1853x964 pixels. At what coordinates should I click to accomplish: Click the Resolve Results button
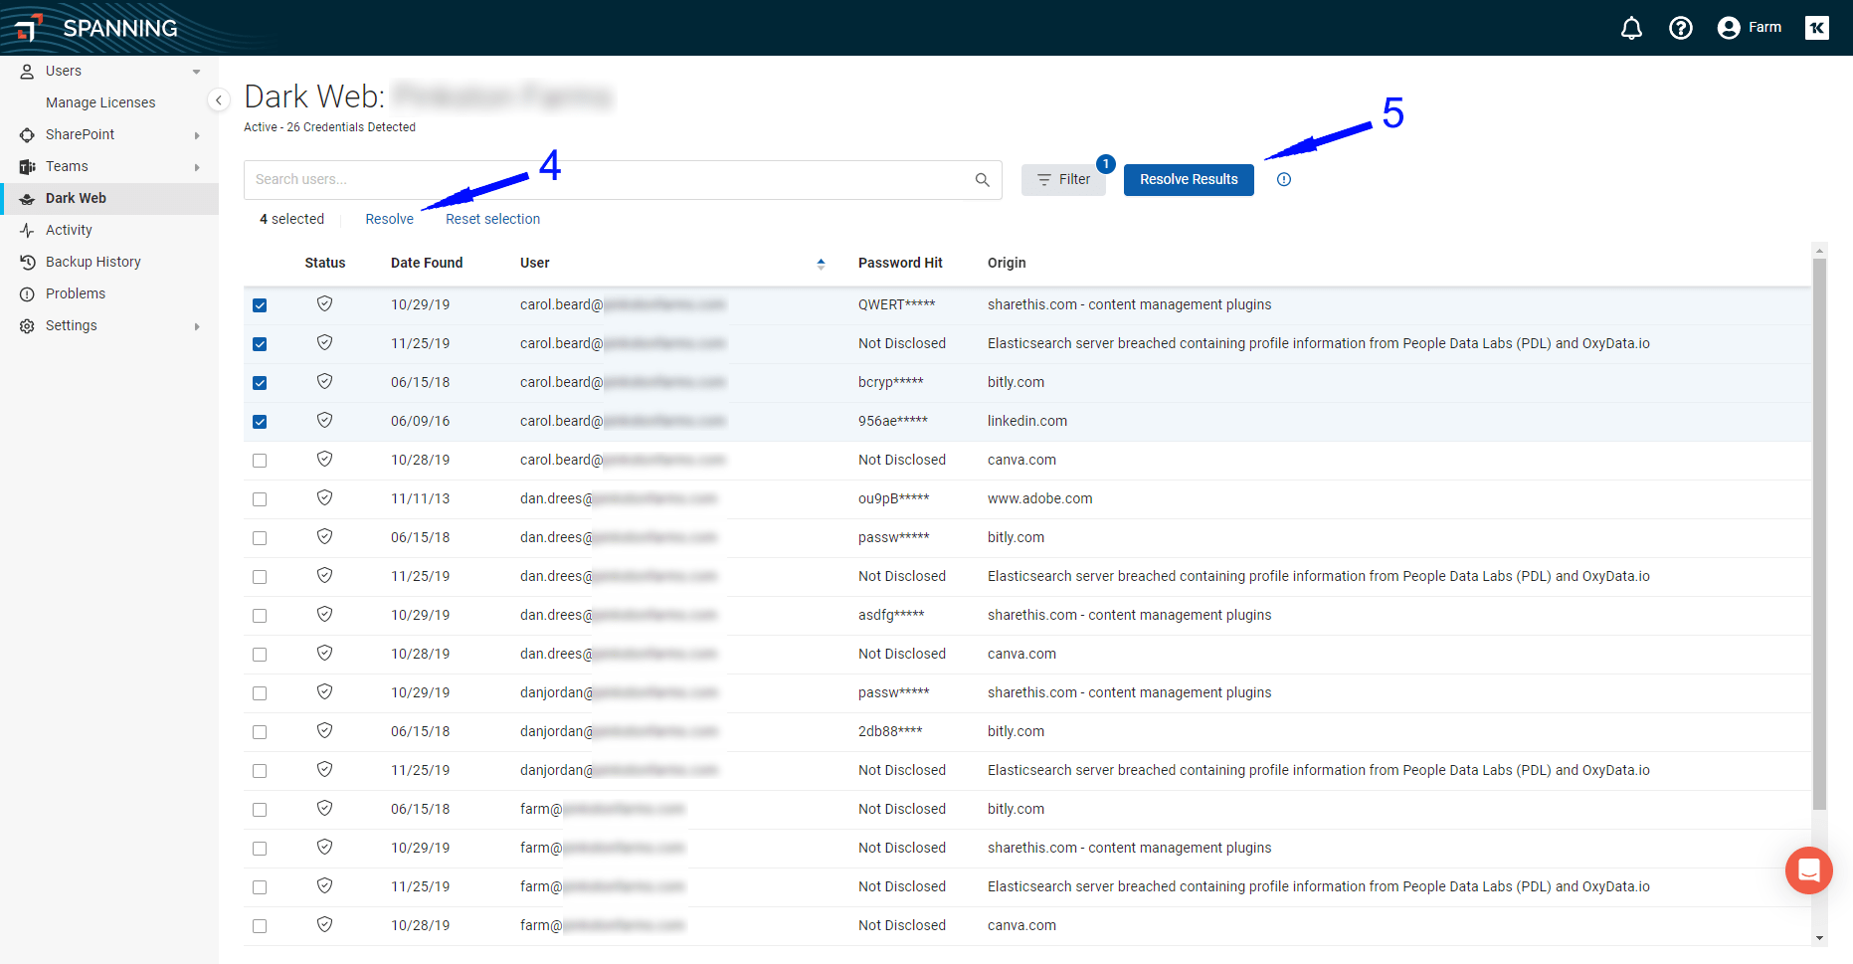(x=1189, y=180)
